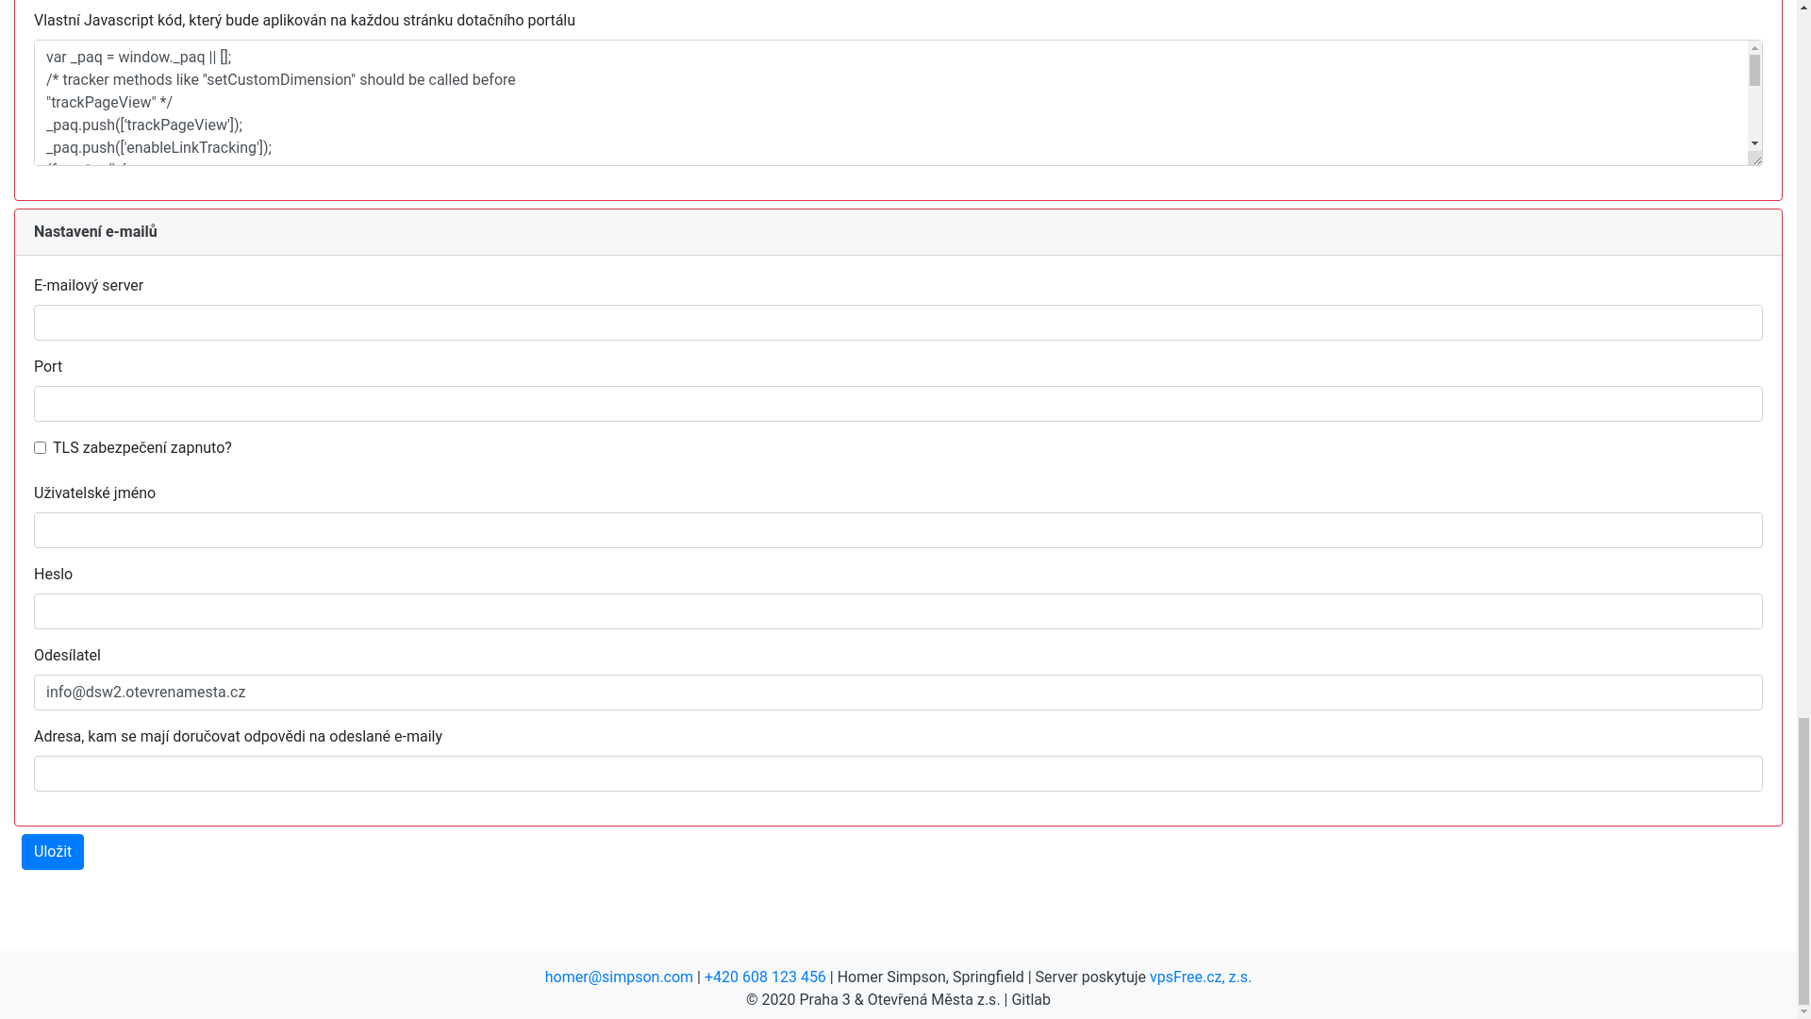Click the Javascript textarea scrollbar thumb
Viewport: 1811px width, 1019px height.
[1754, 71]
